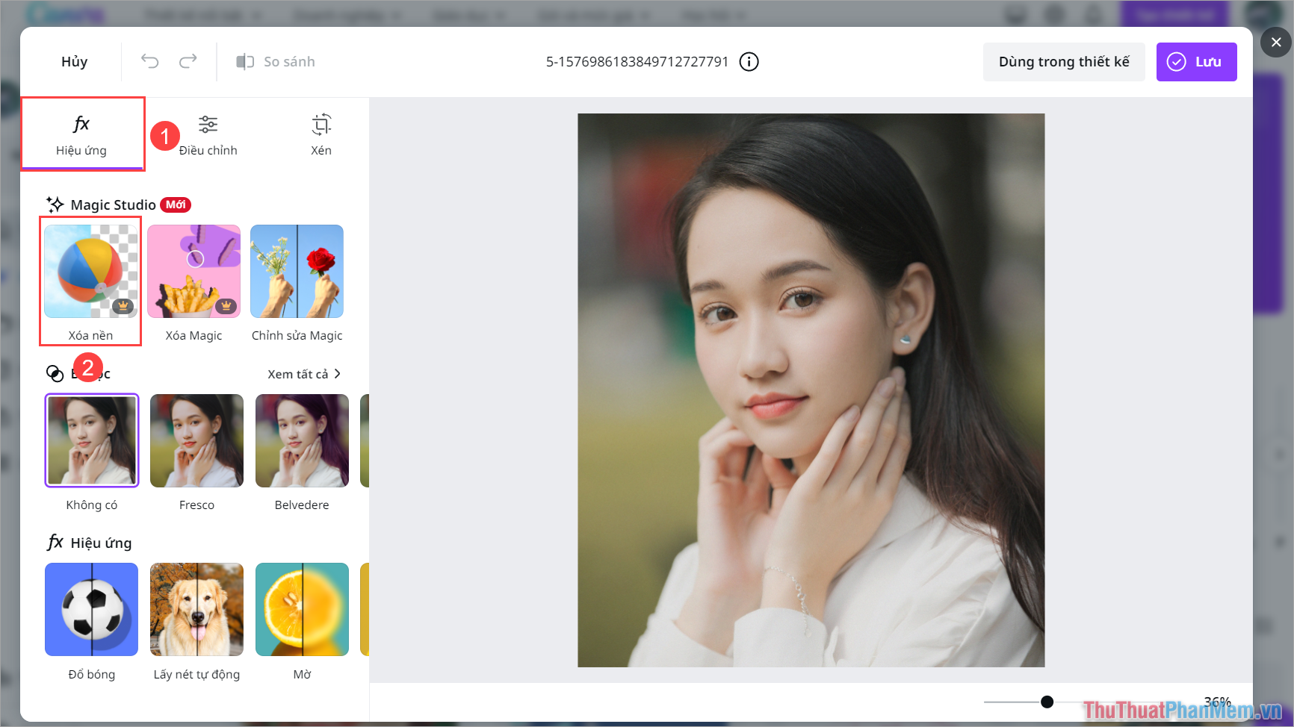The height and width of the screenshot is (727, 1294).
Task: Apply the Mờ blur effect
Action: 302,609
